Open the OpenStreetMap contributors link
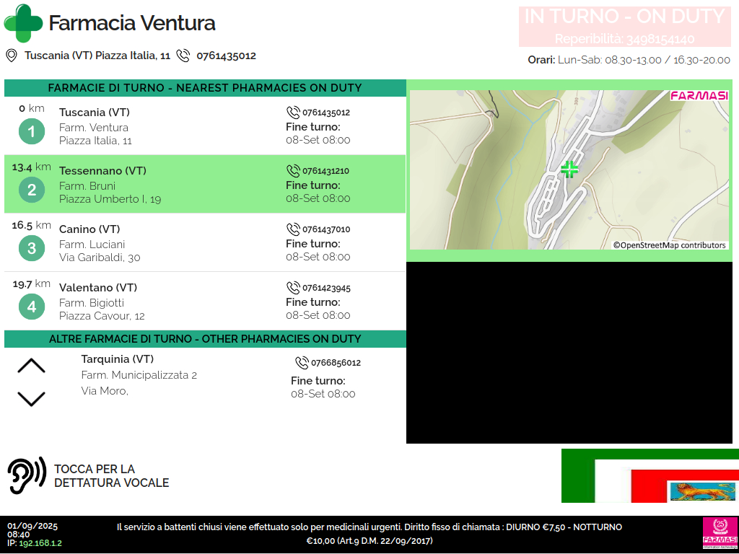The height and width of the screenshot is (554, 739). (670, 245)
